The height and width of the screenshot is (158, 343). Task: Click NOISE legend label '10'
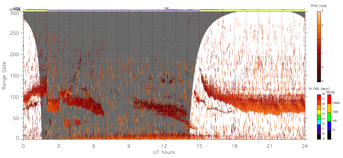[x=334, y=130]
